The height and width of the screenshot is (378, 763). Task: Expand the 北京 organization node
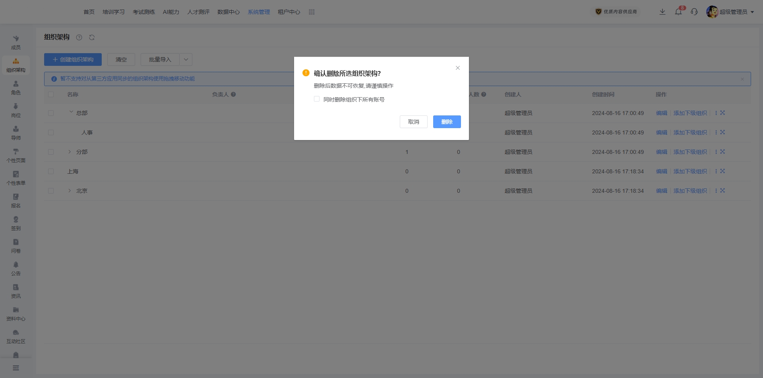point(70,191)
